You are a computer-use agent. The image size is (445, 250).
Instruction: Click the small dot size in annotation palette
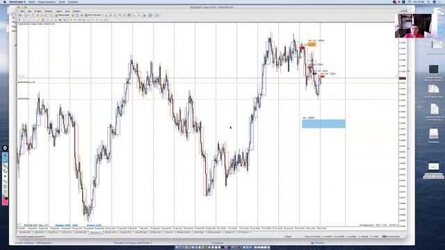coord(5,176)
